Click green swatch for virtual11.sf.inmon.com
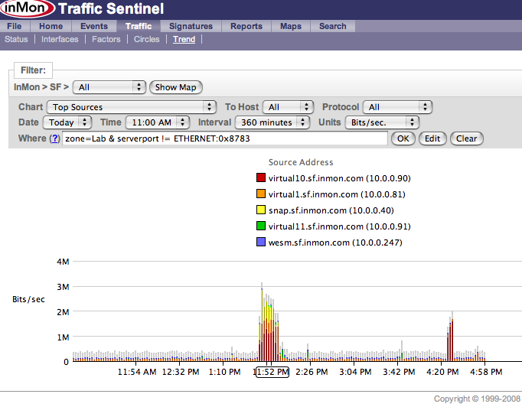The height and width of the screenshot is (407, 522). tap(261, 226)
